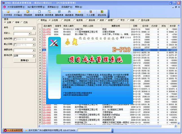
Task: Select the 租赁商 leasing radio option
Action: pos(74,20)
